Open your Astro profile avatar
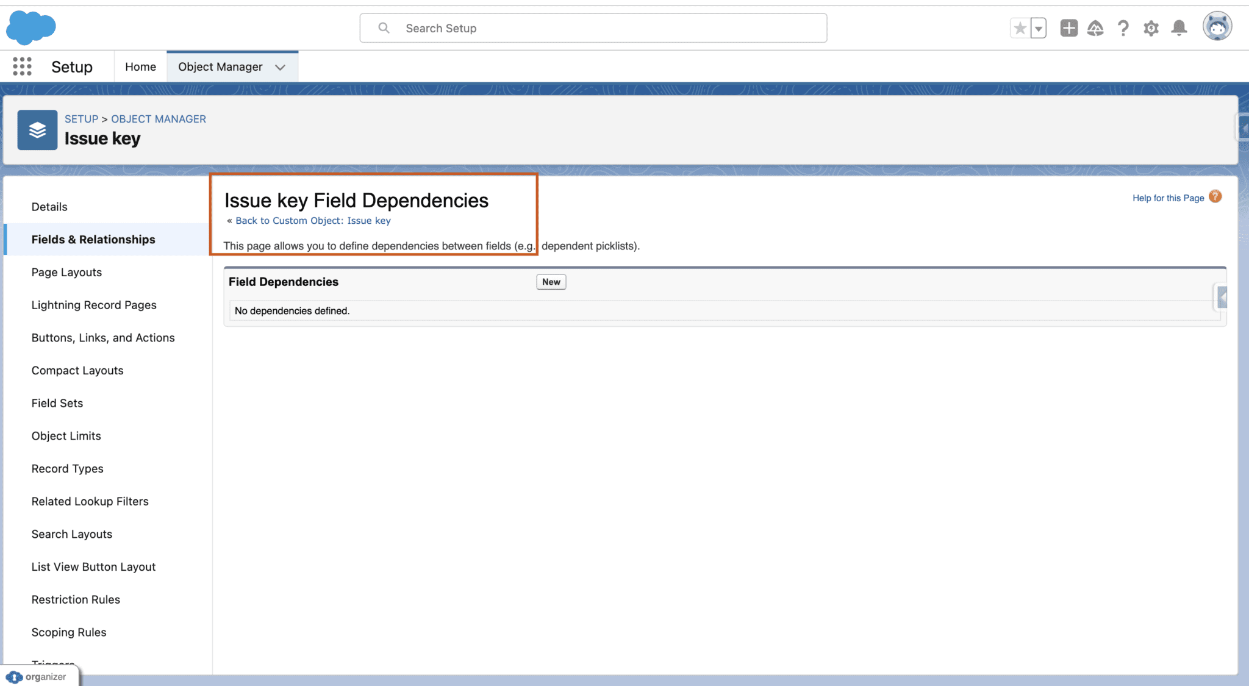The height and width of the screenshot is (686, 1249). 1217,26
